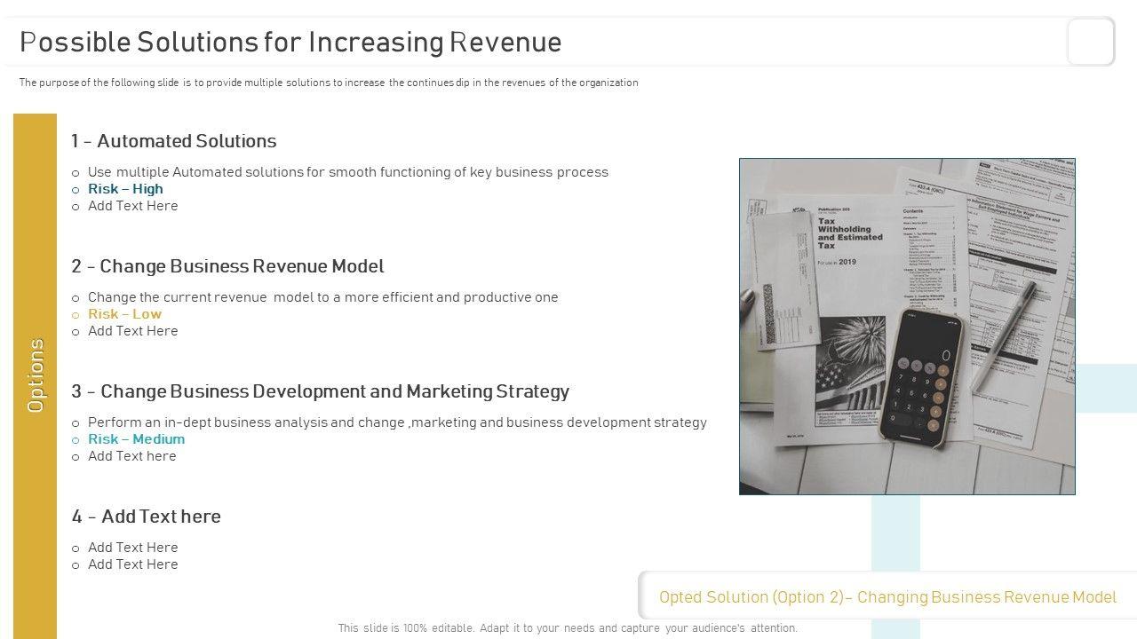The width and height of the screenshot is (1137, 639).
Task: Click Add Text here below Risk – Medium
Action: [x=131, y=456]
